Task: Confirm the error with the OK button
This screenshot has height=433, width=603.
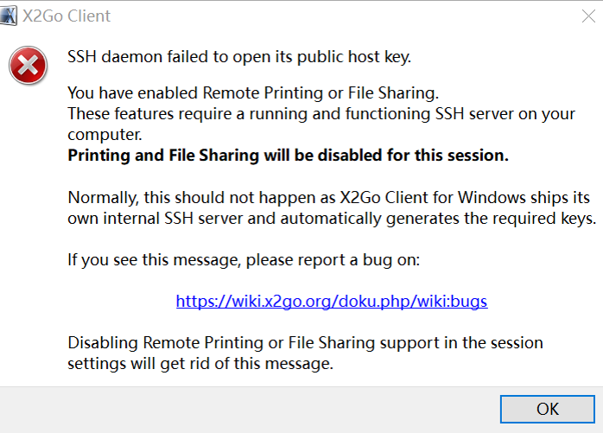Action: 548,409
